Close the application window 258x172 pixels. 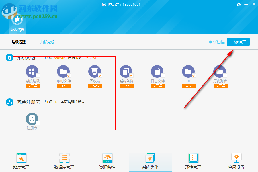[254, 4]
